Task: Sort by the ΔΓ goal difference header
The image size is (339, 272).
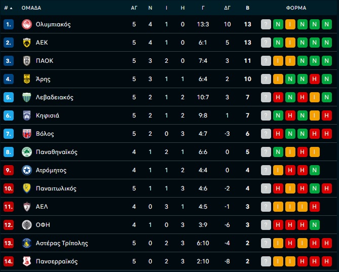Action: 227,8
